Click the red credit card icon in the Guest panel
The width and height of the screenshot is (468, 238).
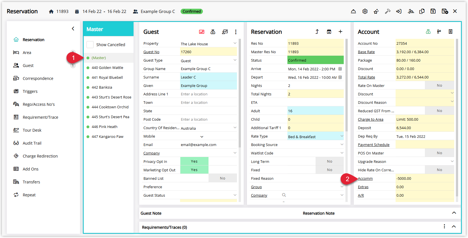pos(202,32)
